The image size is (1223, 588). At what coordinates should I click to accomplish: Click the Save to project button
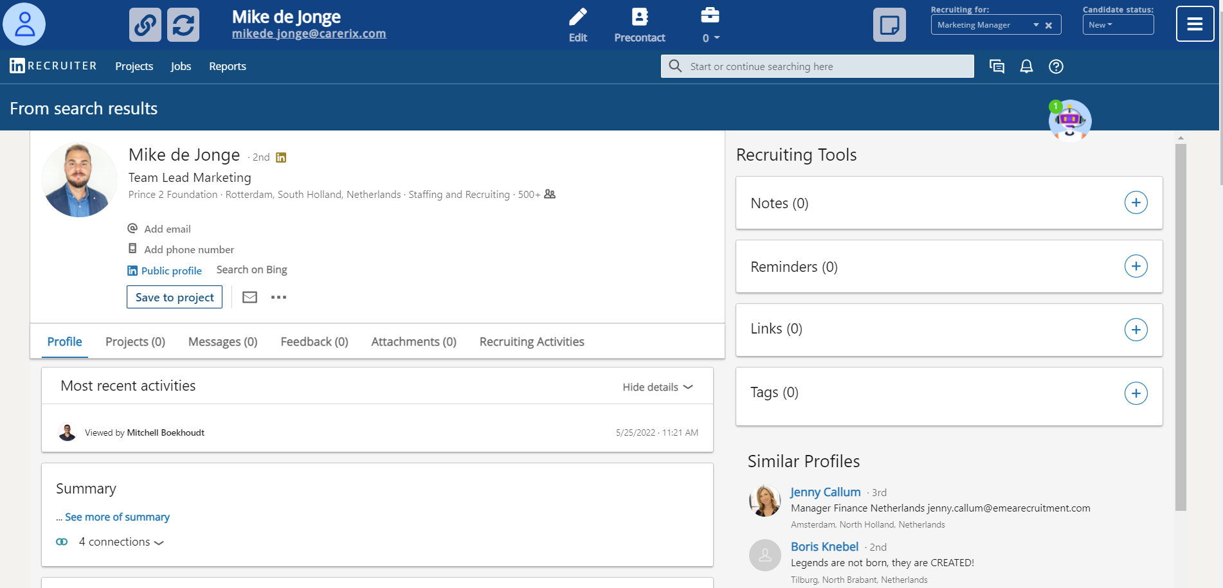[174, 297]
